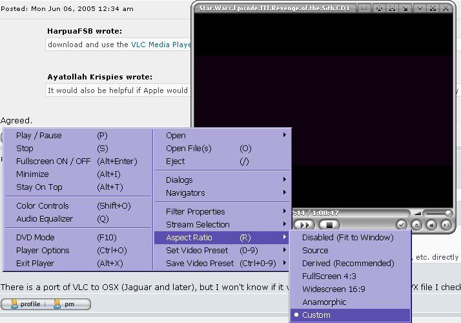461x323 pixels.
Task: Choose Anamorphic aspect ratio
Action: pyautogui.click(x=350, y=302)
